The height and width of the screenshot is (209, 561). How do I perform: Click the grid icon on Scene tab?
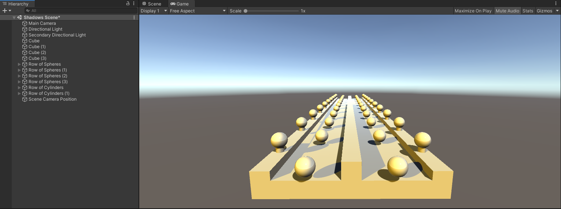[x=144, y=4]
